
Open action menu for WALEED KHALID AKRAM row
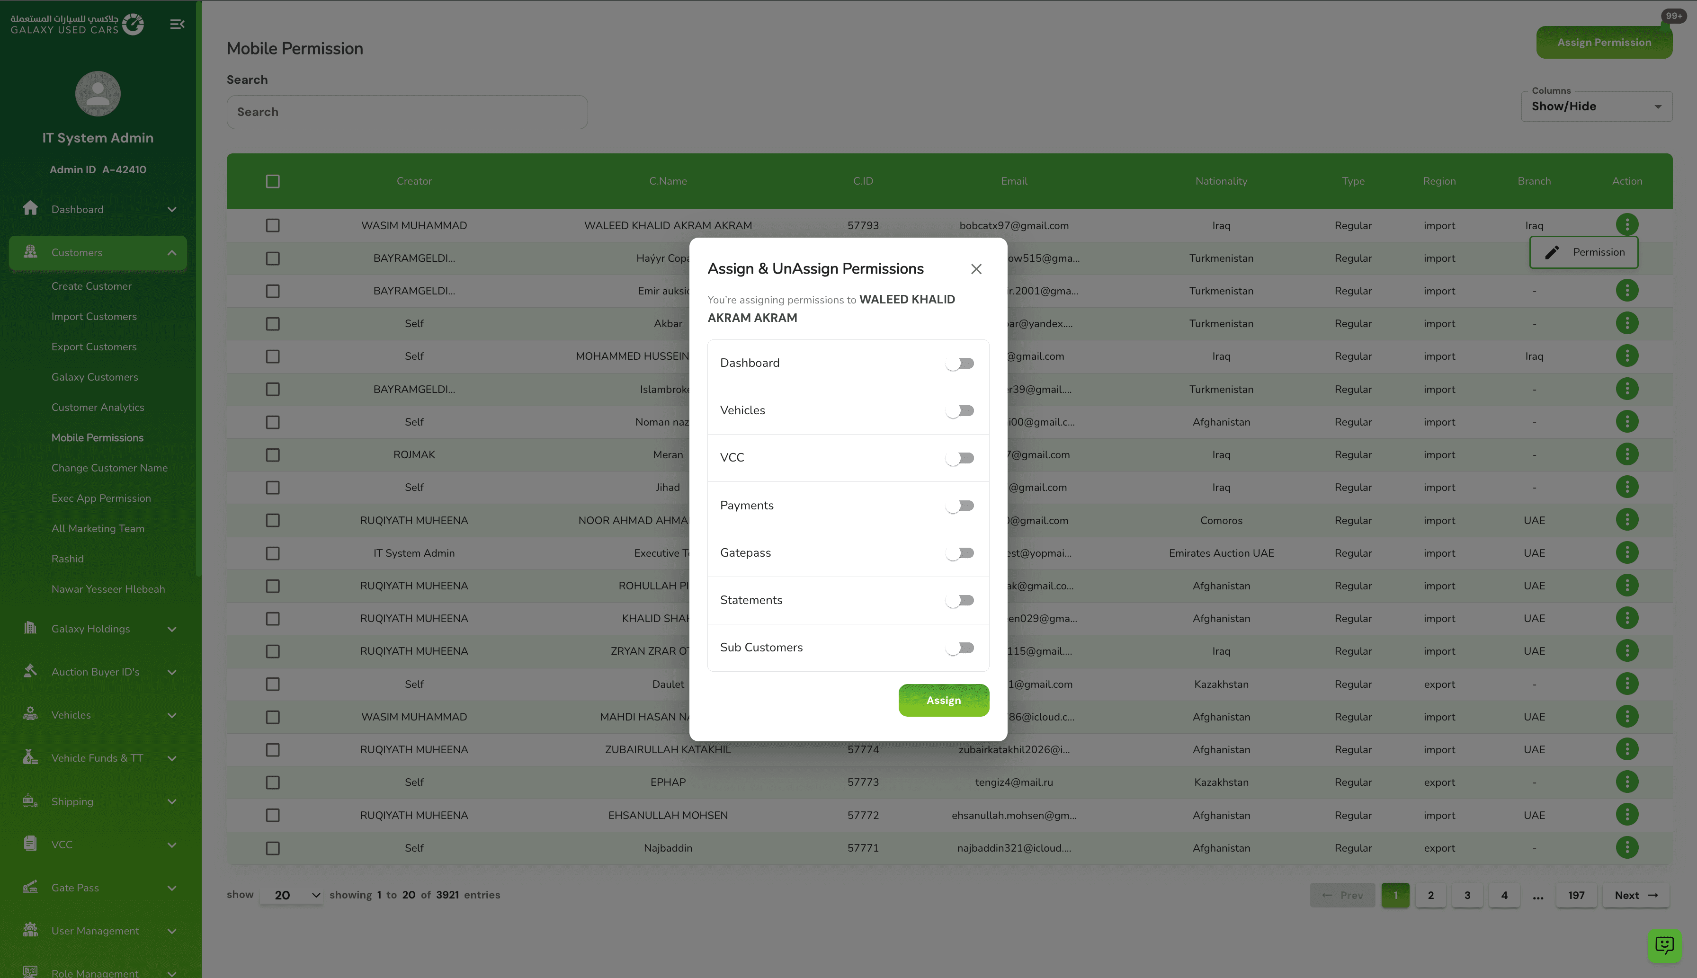pyautogui.click(x=1627, y=224)
